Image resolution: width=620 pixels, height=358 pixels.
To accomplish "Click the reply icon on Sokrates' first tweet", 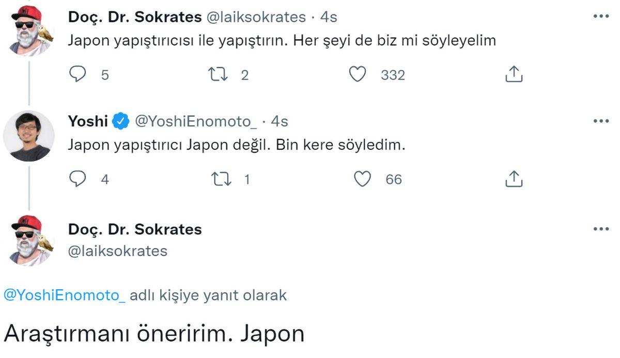I will (78, 74).
